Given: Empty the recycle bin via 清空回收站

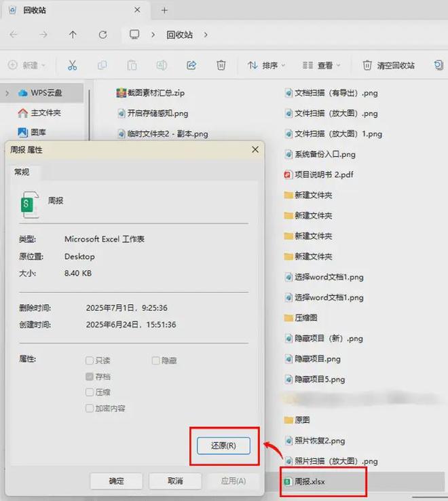Looking at the screenshot, I should pyautogui.click(x=388, y=65).
